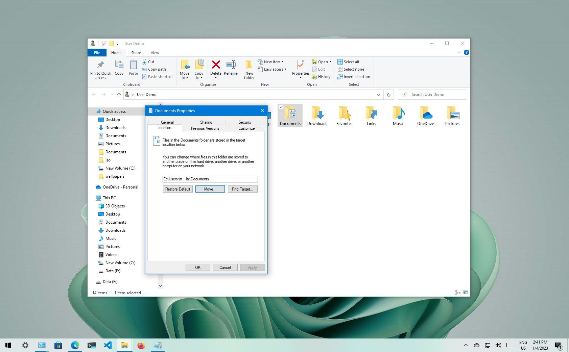Launch Firefox from the taskbar
This screenshot has height=352, width=569.
pos(141,345)
